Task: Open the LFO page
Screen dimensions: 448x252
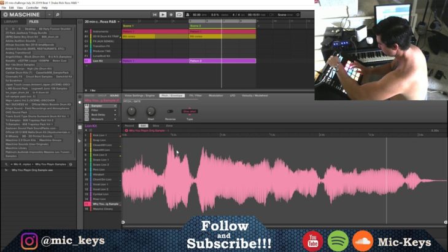Action: tap(233, 95)
